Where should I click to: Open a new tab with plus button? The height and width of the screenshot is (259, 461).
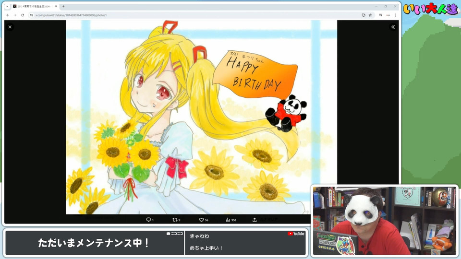63,6
